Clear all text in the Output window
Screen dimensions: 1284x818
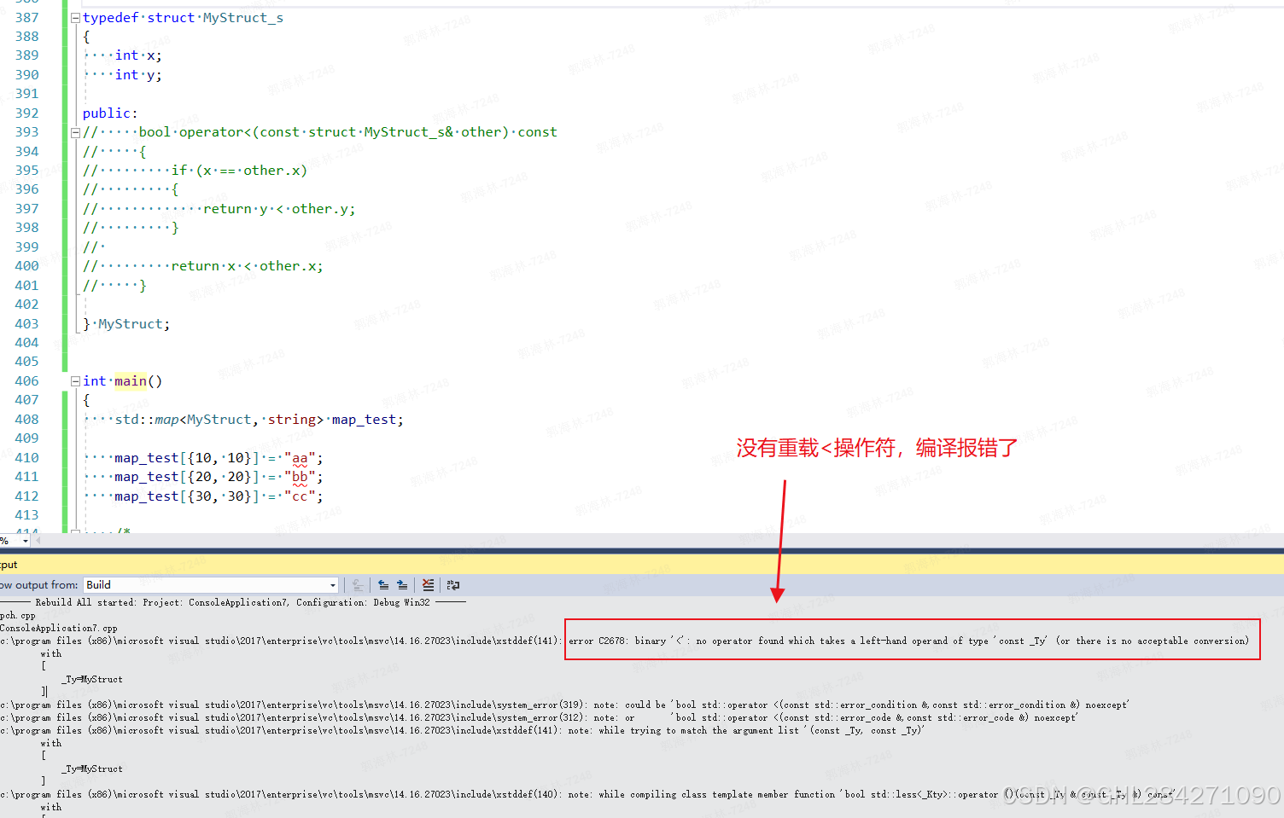click(428, 585)
